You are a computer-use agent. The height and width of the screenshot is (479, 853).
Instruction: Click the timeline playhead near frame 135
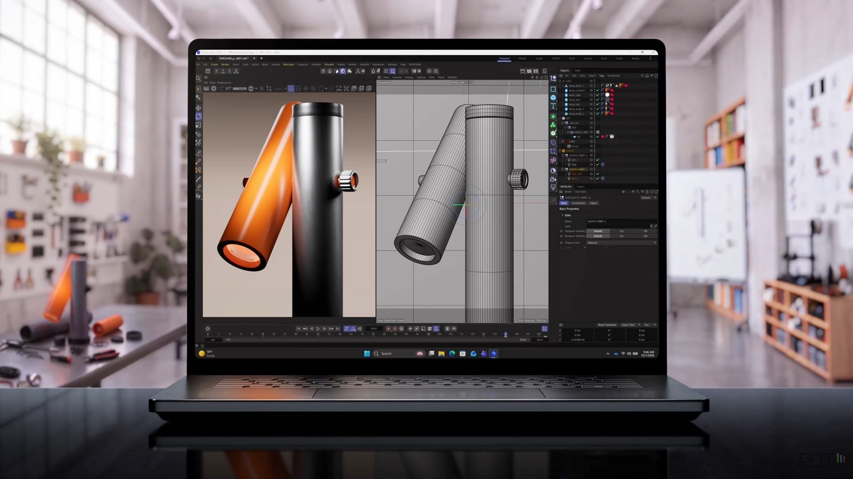coord(505,334)
